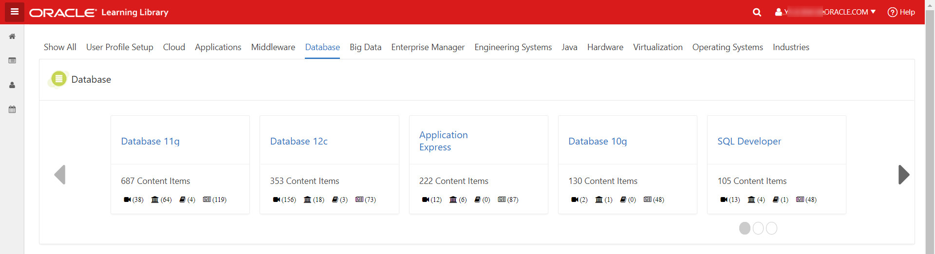Image resolution: width=935 pixels, height=254 pixels.
Task: Open the hamburger navigation menu
Action: [15, 12]
